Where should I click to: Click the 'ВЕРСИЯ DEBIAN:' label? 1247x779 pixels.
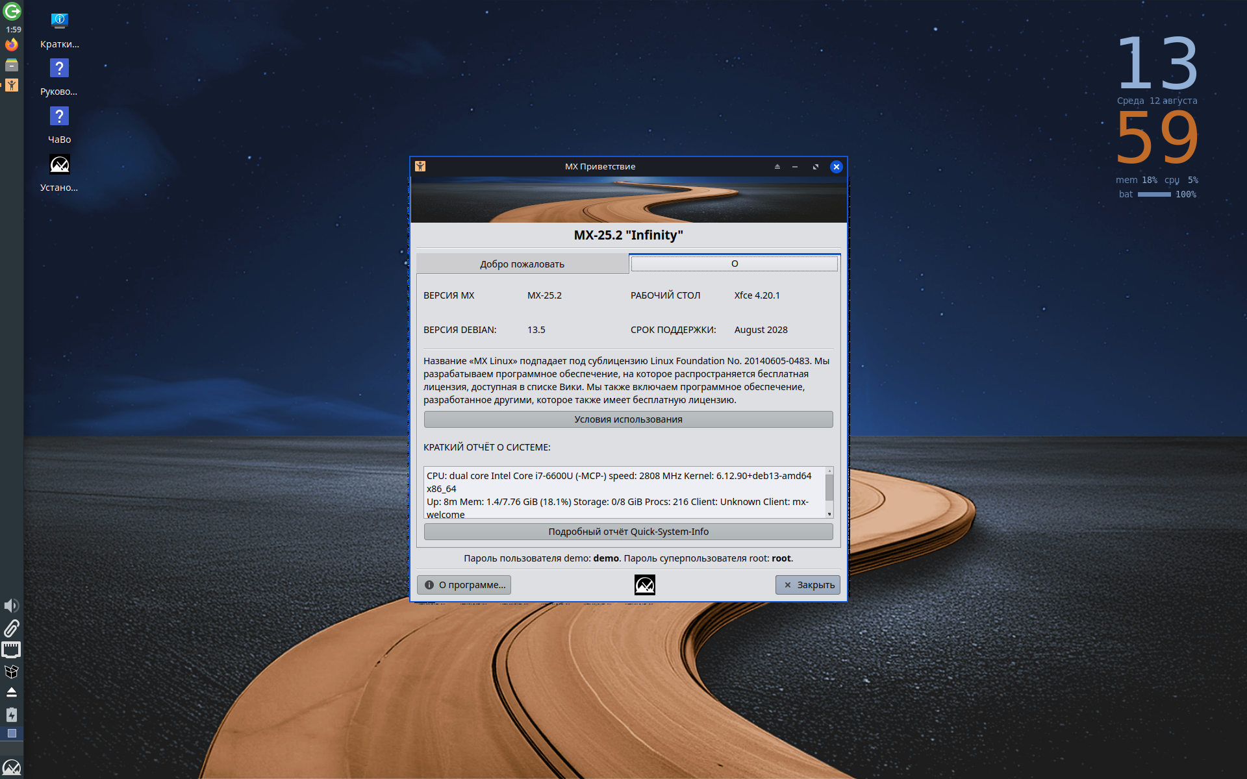pos(460,330)
